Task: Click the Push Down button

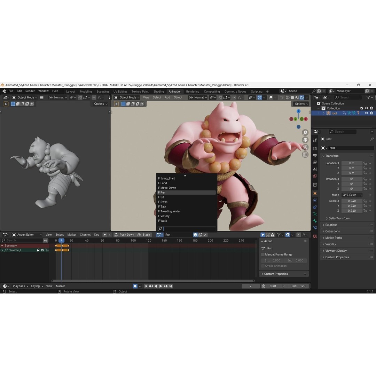Action: pos(124,235)
